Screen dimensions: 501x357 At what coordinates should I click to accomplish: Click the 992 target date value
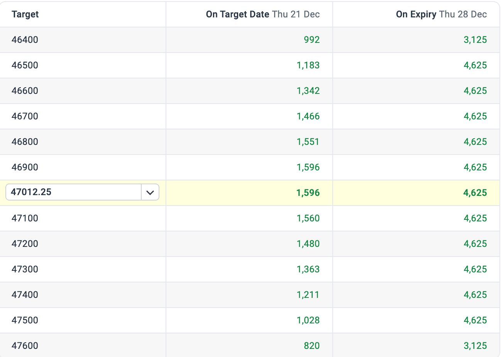pos(312,40)
